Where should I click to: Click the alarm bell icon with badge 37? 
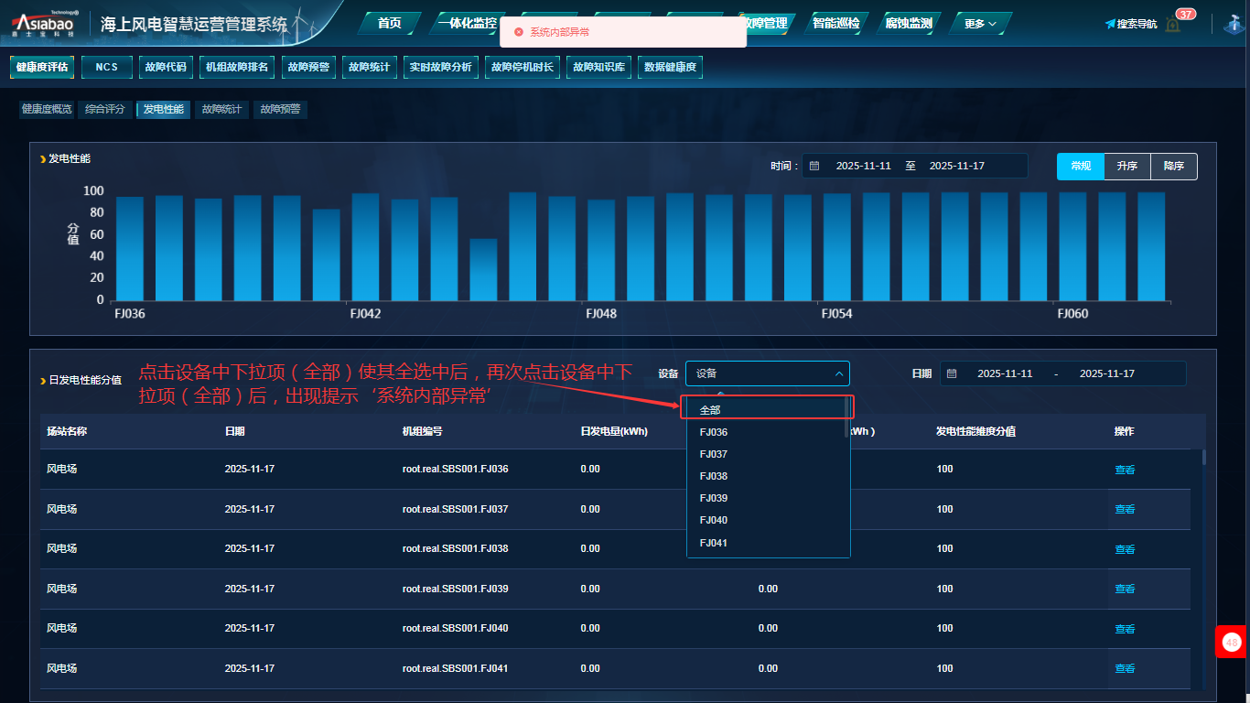(1173, 24)
